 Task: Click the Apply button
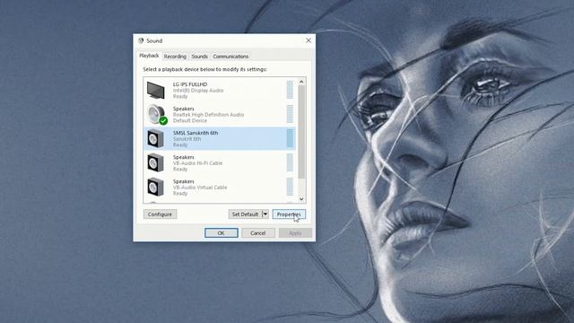click(x=295, y=233)
